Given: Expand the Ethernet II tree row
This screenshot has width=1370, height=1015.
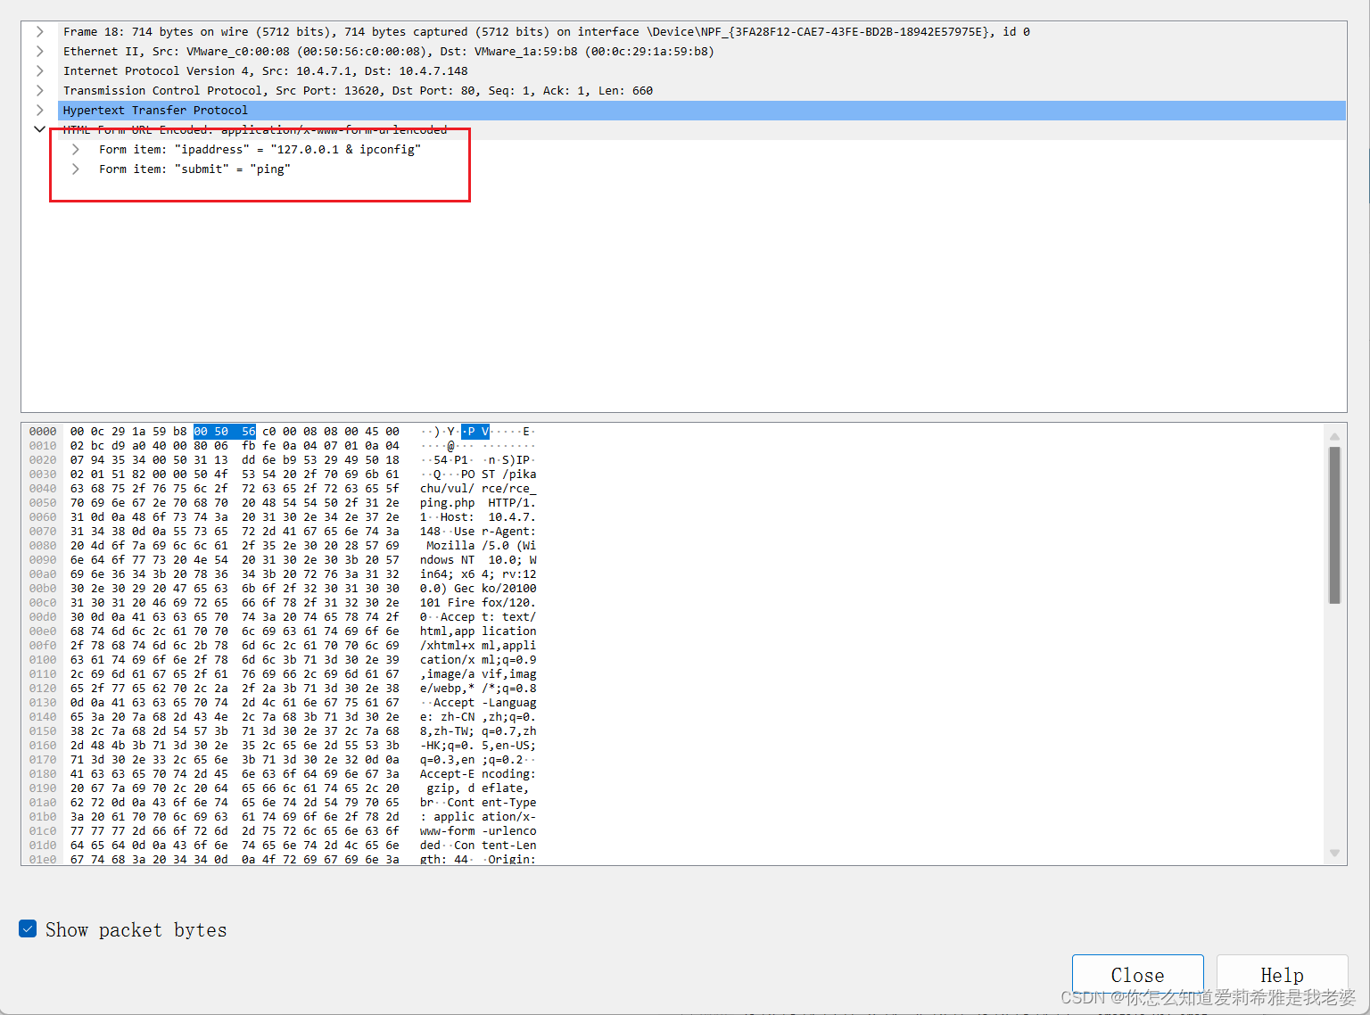Looking at the screenshot, I should pyautogui.click(x=39, y=51).
